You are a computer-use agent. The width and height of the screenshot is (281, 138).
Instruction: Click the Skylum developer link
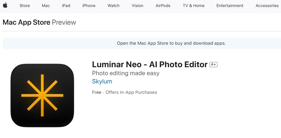[x=102, y=81]
